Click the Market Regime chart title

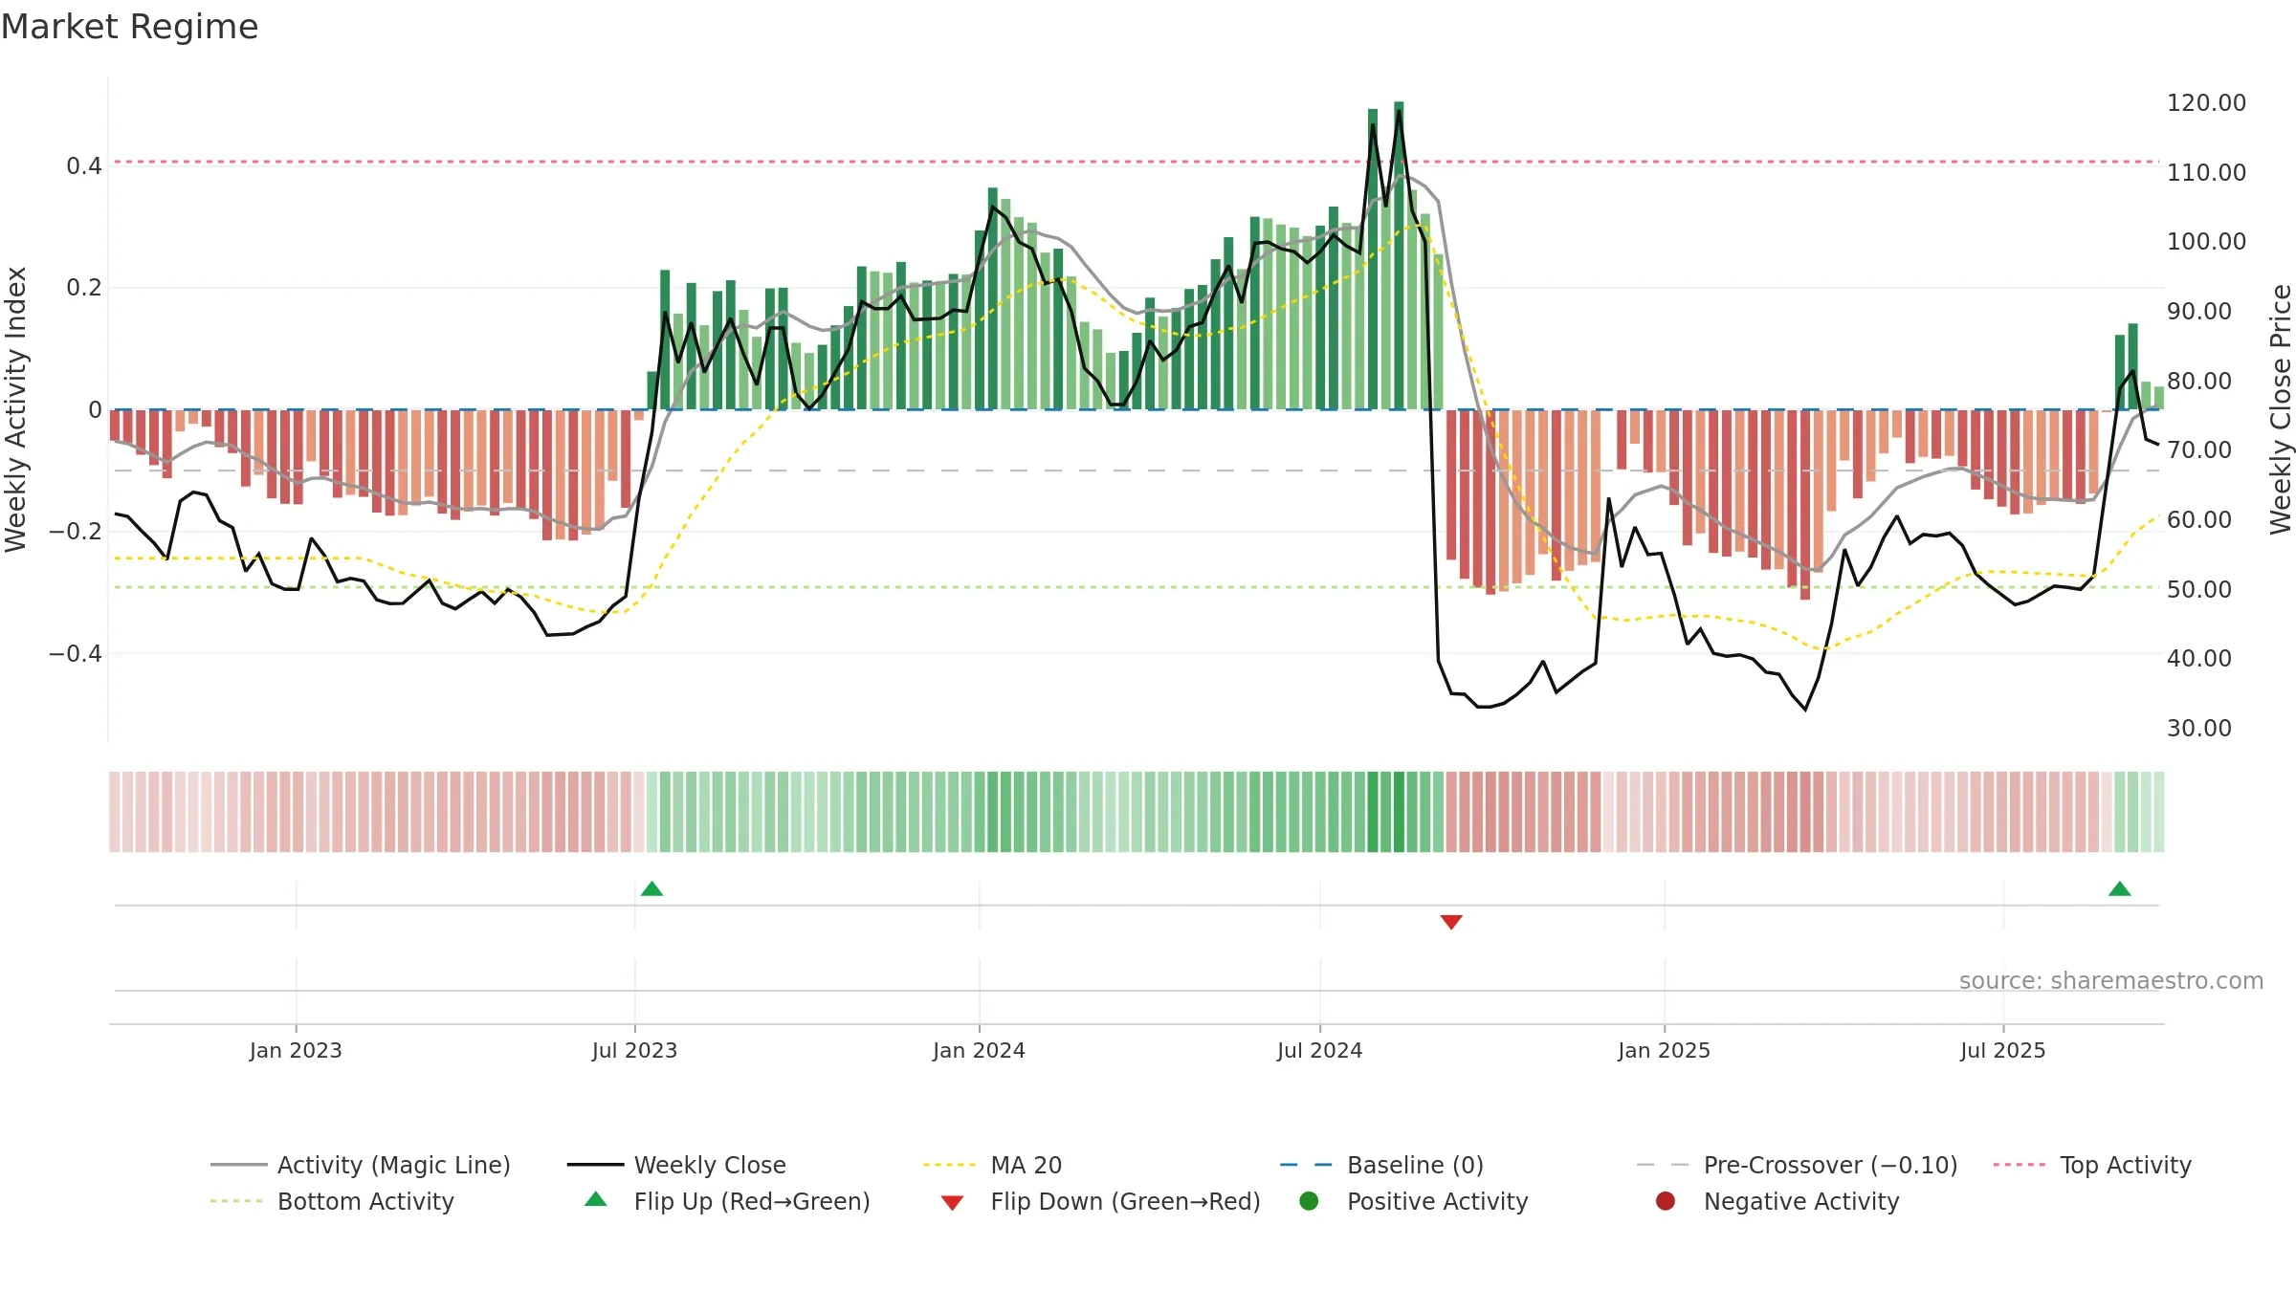coord(129,27)
